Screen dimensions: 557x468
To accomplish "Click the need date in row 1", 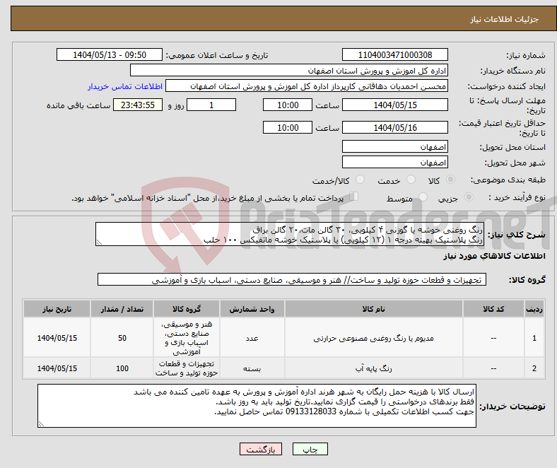I will tap(57, 339).
